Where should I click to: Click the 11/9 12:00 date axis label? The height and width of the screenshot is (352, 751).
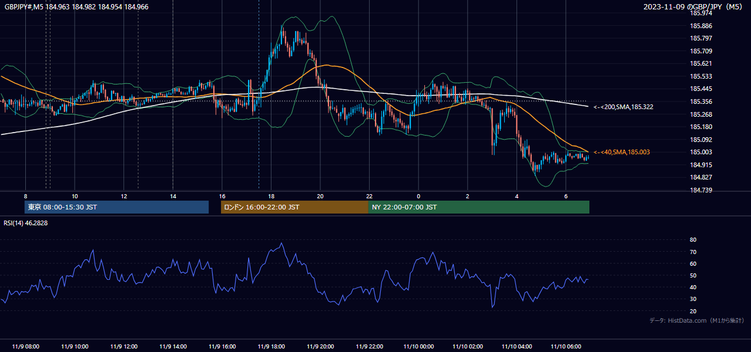click(x=123, y=347)
